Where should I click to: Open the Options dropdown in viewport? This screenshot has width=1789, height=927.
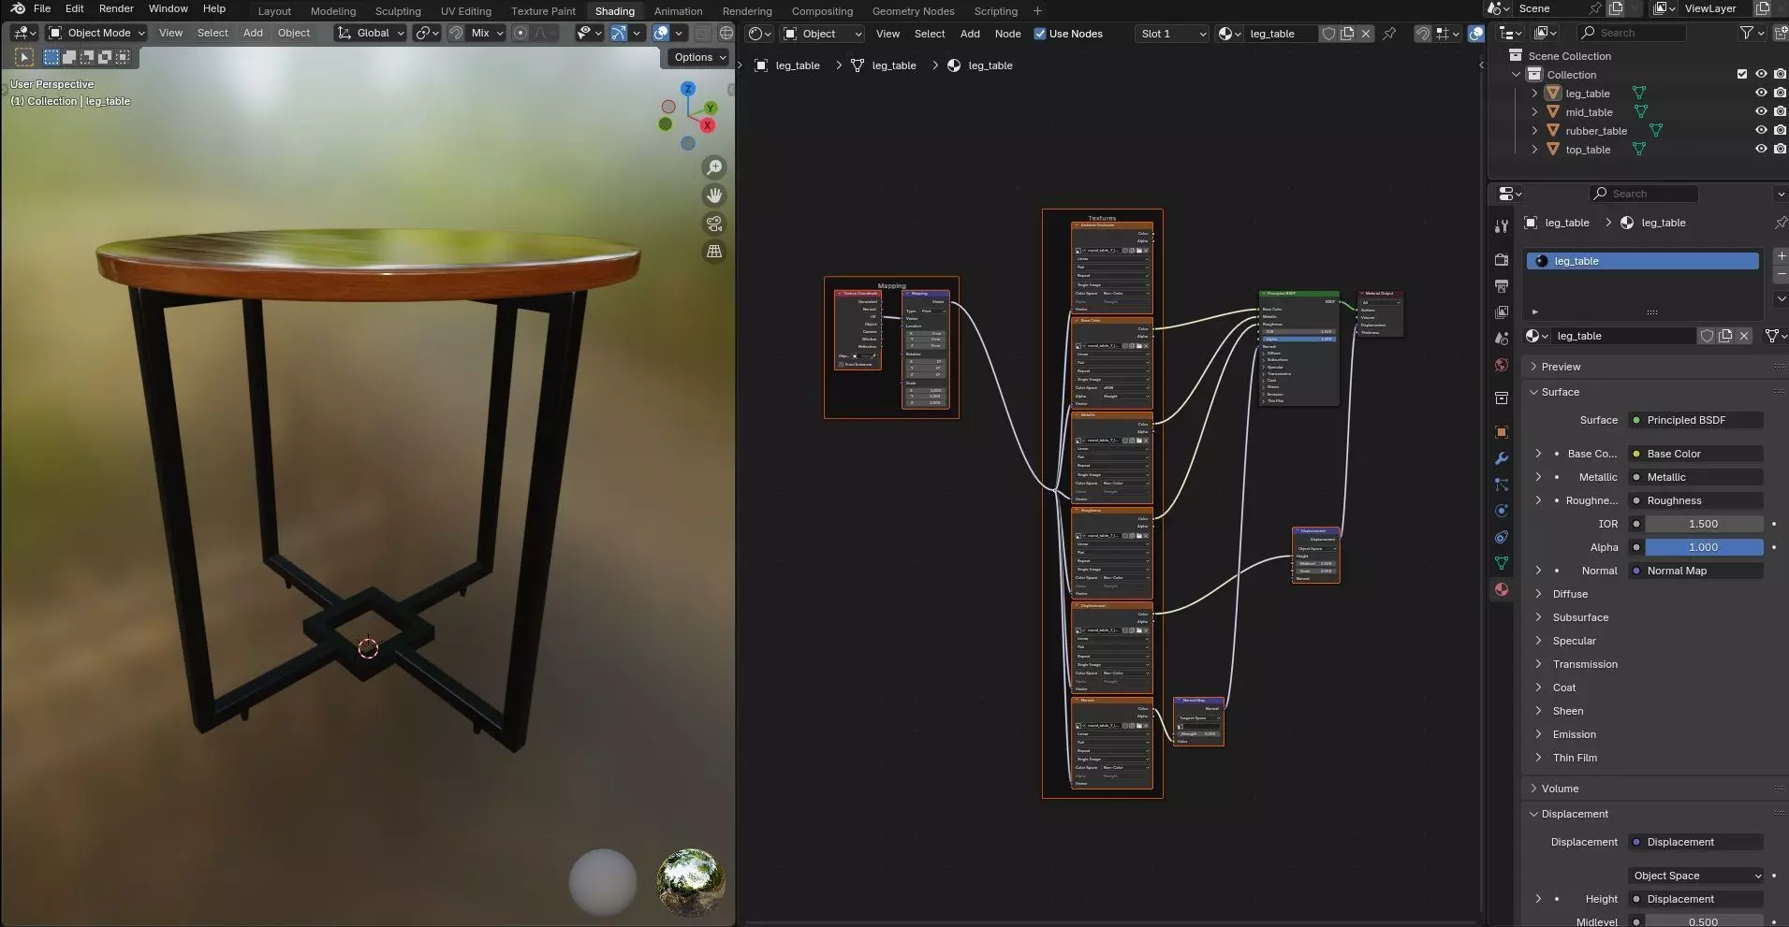(x=699, y=57)
